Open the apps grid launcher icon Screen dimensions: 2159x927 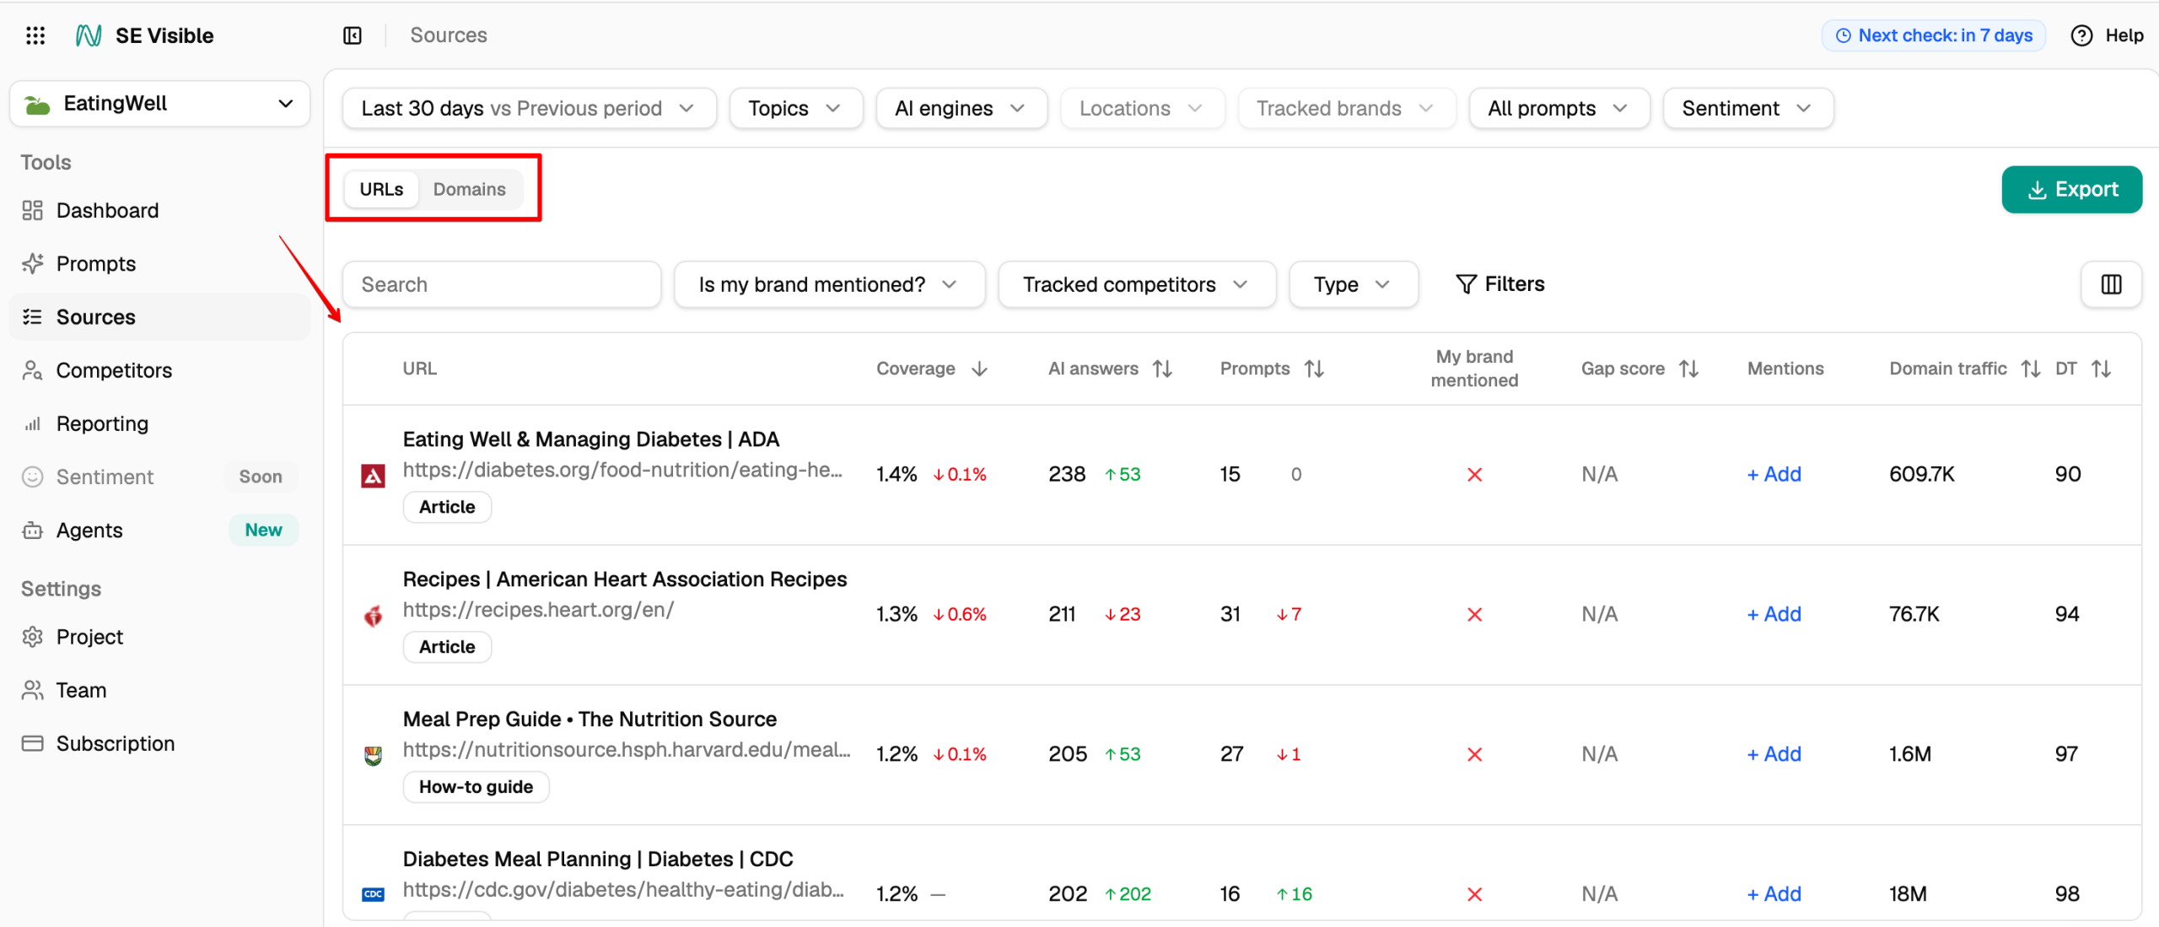pyautogui.click(x=35, y=35)
